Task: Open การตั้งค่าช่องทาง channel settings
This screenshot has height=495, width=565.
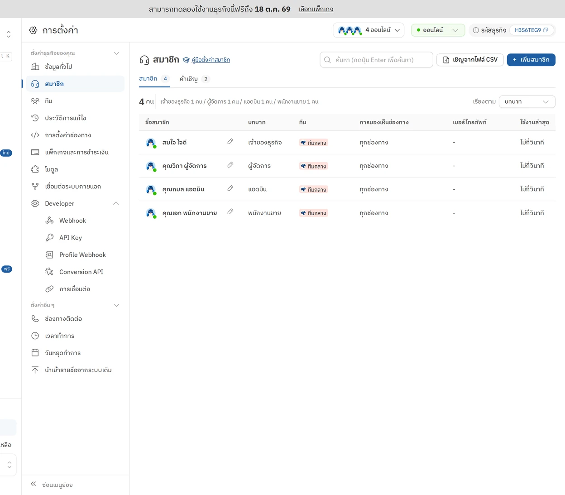Action: pyautogui.click(x=75, y=135)
